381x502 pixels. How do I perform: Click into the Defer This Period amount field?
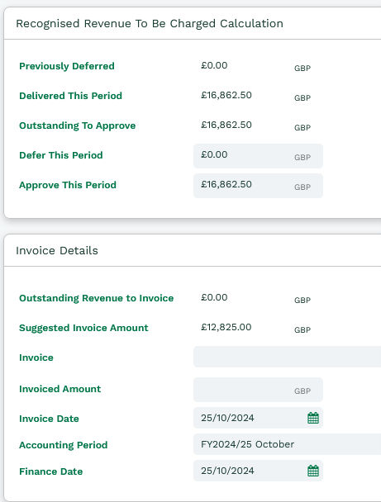pyautogui.click(x=258, y=156)
